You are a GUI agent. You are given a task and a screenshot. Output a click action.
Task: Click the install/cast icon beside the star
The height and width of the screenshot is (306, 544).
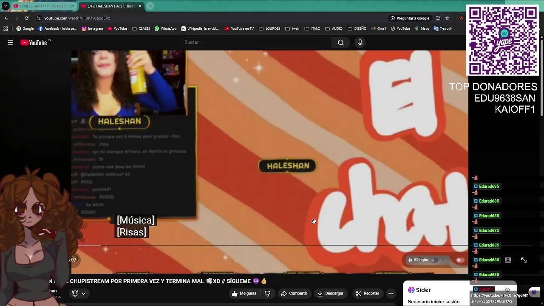point(438,18)
